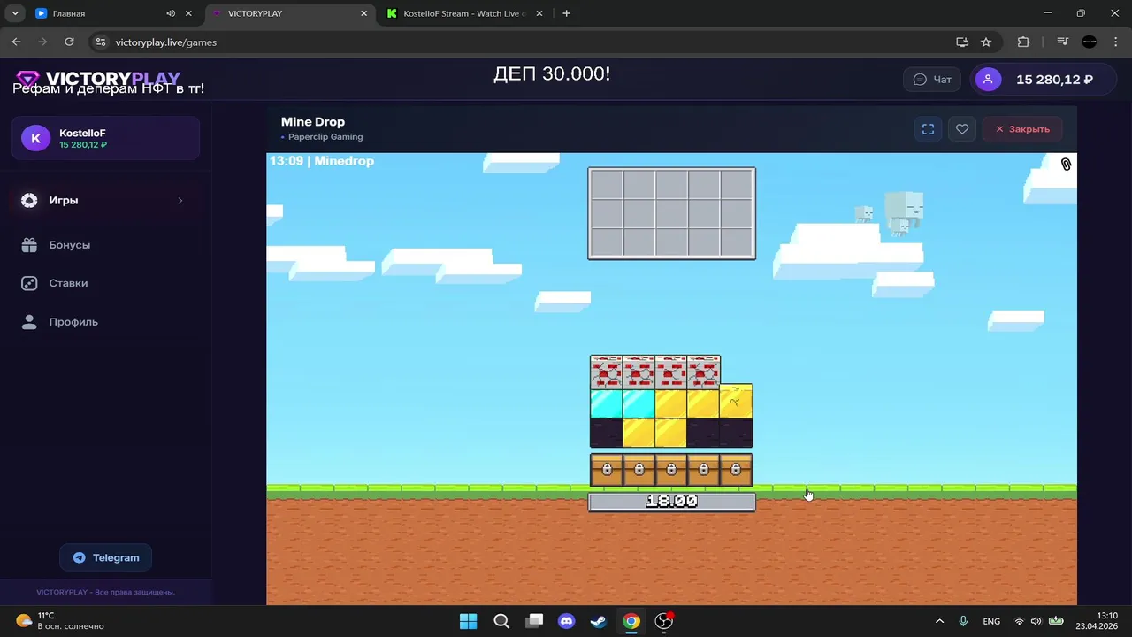Click the address bar victoryplay.live/games
Viewport: 1132px width, 637px height.
(166, 42)
